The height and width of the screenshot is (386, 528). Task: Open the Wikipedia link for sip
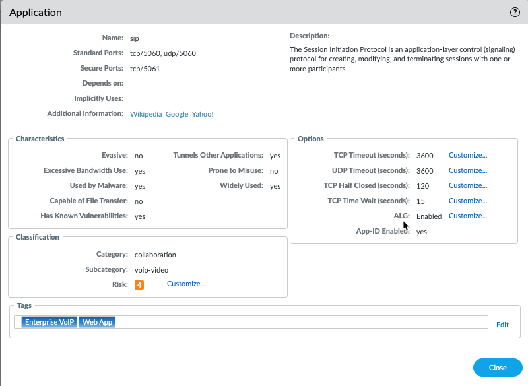[145, 114]
